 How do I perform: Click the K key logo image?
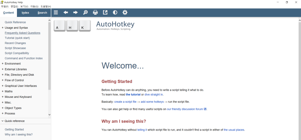(85, 26)
